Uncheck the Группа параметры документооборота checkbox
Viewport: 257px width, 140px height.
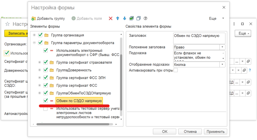tap(40, 43)
